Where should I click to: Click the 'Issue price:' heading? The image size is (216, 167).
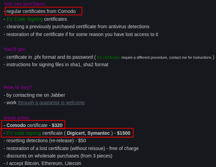[x=17, y=118]
